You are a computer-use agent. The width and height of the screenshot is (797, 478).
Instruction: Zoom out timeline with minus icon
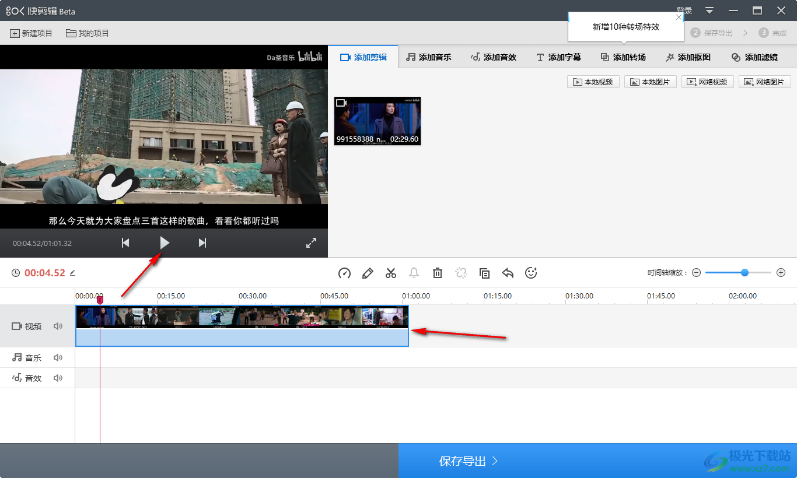(696, 273)
